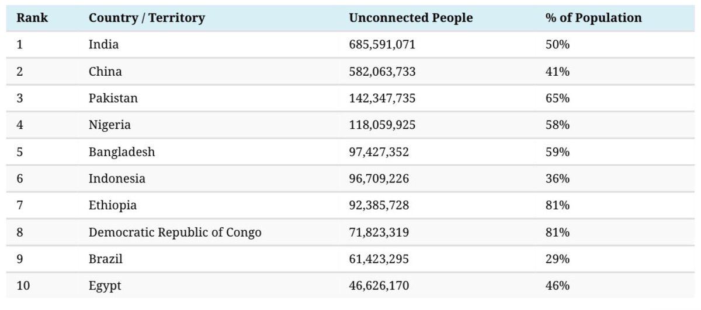Click the Nigeria country name
701x310 pixels.
click(x=110, y=125)
